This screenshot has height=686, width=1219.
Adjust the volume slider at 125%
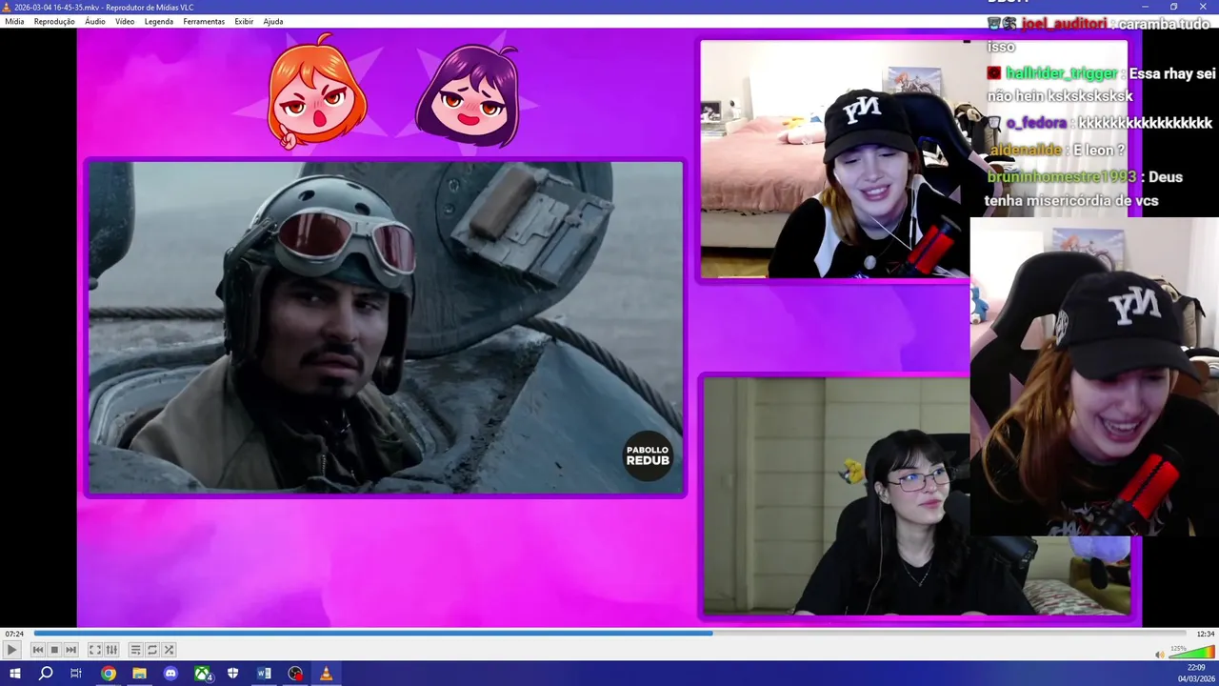click(x=1191, y=653)
